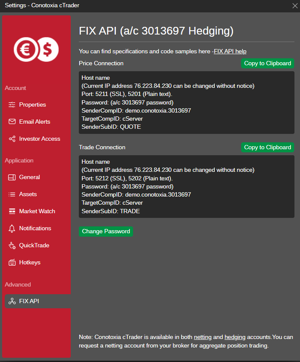Click the Price Connection heading
The width and height of the screenshot is (300, 362).
[x=101, y=63]
